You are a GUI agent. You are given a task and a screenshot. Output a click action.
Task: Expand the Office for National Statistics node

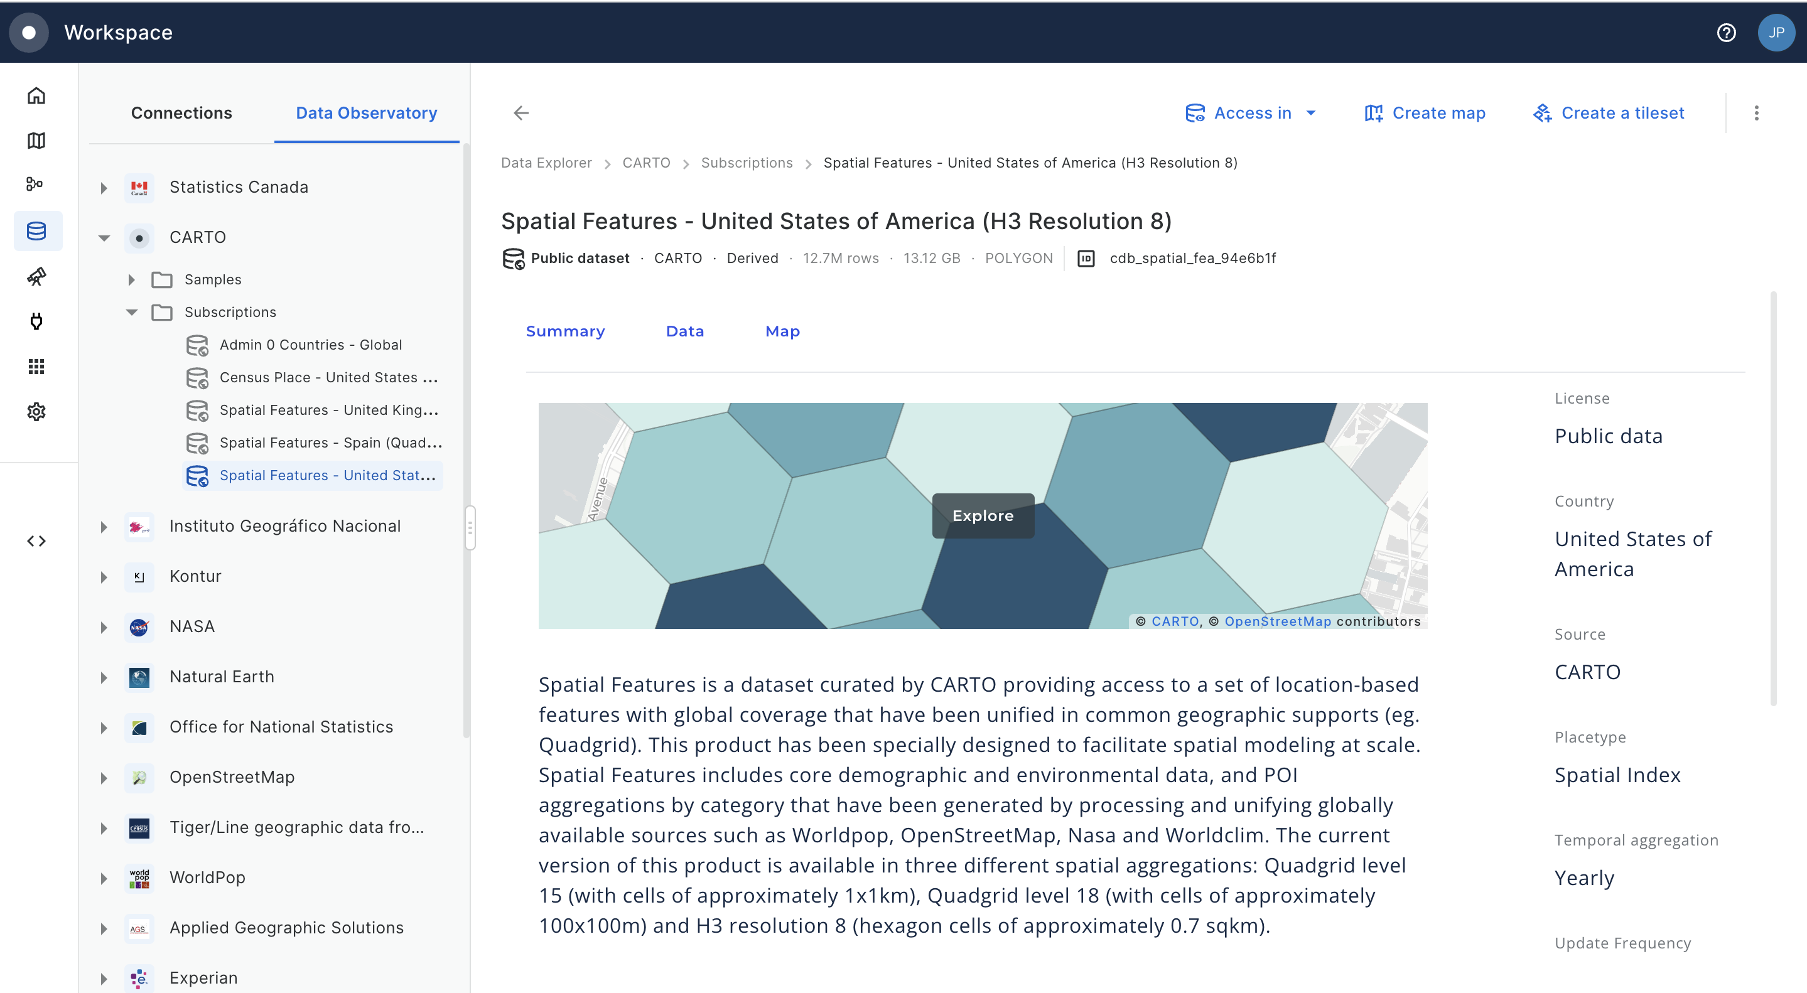click(104, 727)
